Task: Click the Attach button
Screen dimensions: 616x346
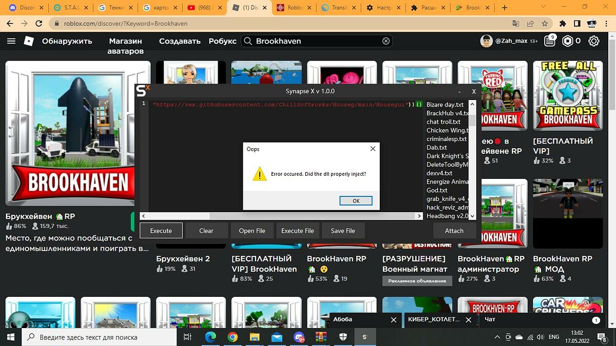Action: [x=454, y=231]
